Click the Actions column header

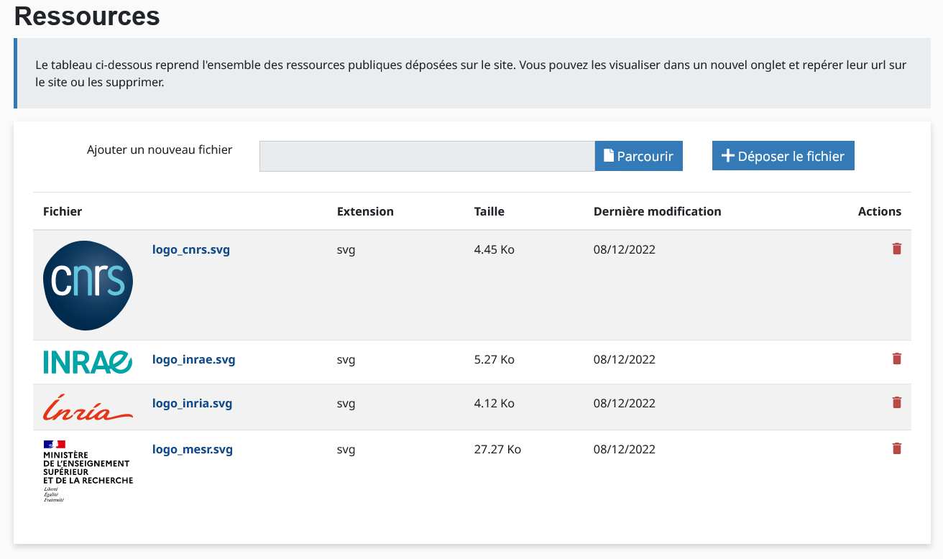click(x=879, y=211)
